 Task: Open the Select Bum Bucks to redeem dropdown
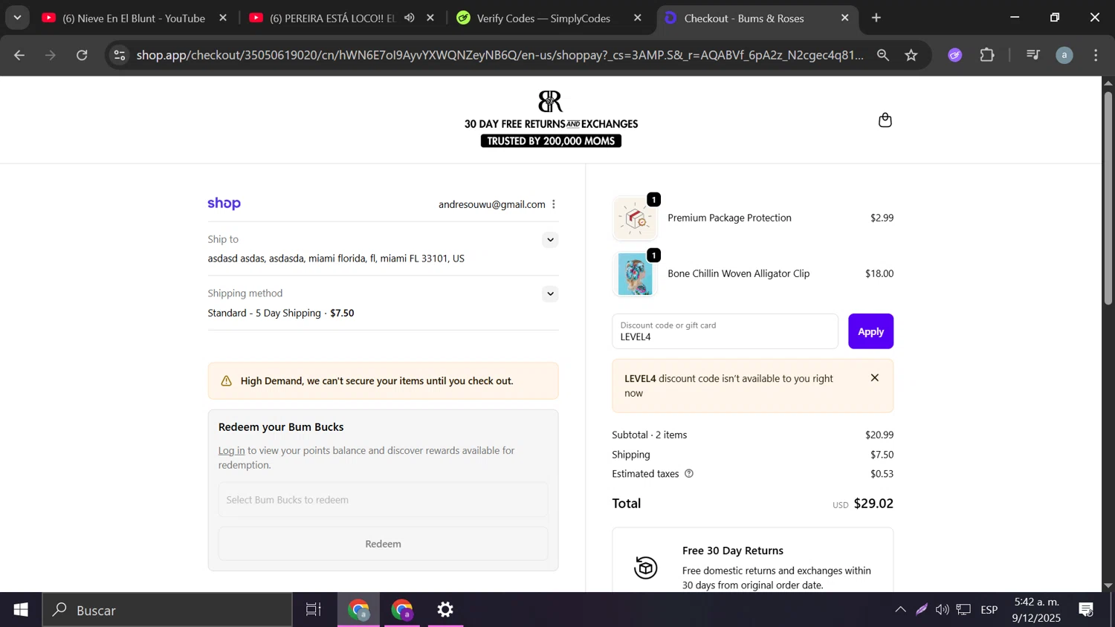coord(383,499)
